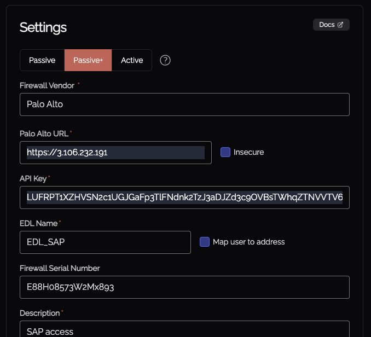Check the Map user to address box
The width and height of the screenshot is (371, 337).
[205, 242]
